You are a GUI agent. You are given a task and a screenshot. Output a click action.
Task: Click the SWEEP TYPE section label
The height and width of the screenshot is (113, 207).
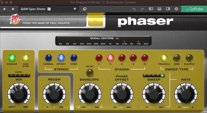pyautogui.click(x=177, y=69)
